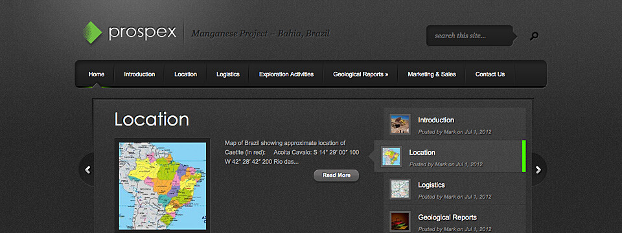Visit Marketing & Sales from the menu
The image size is (622, 233).
[432, 74]
